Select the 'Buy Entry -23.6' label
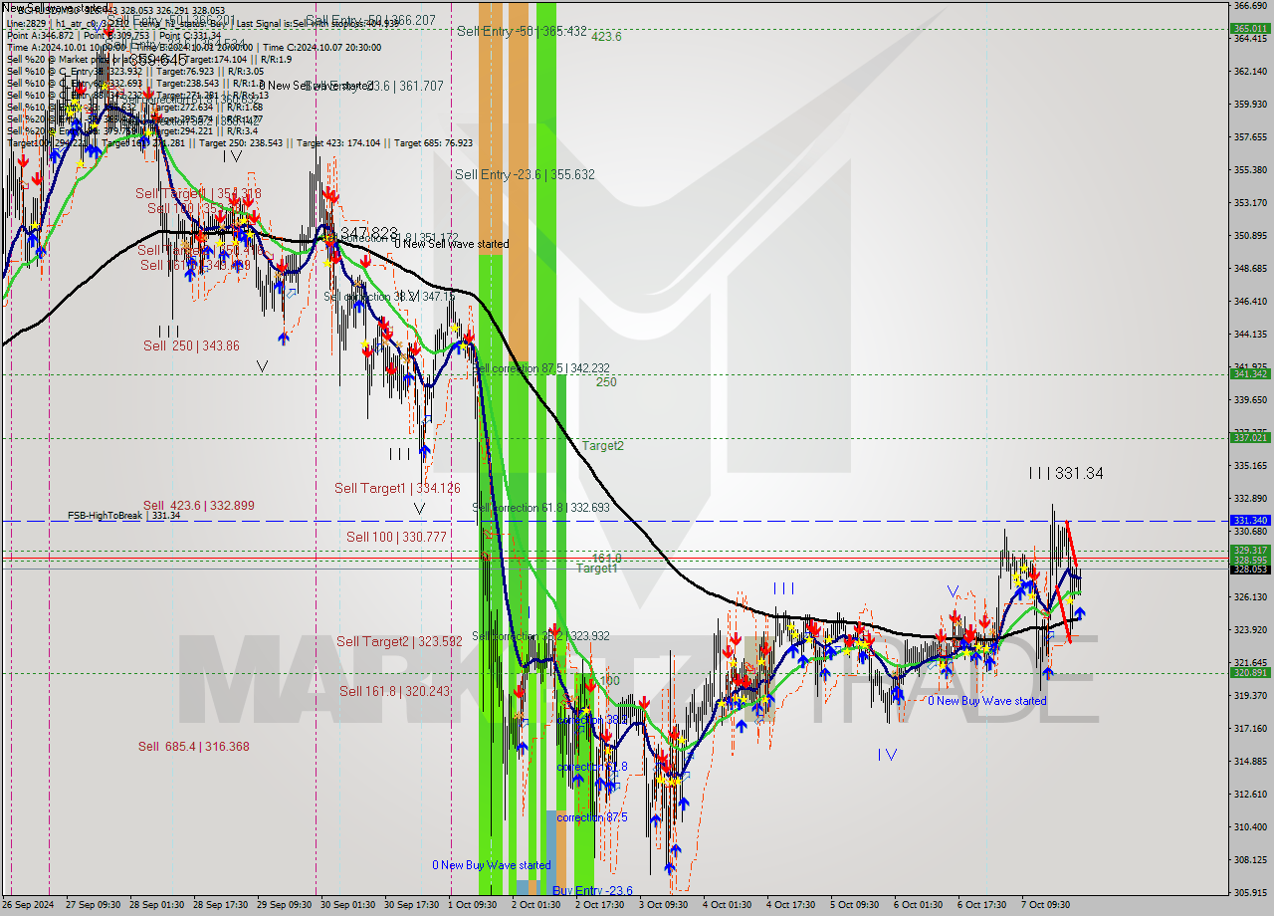 (592, 891)
